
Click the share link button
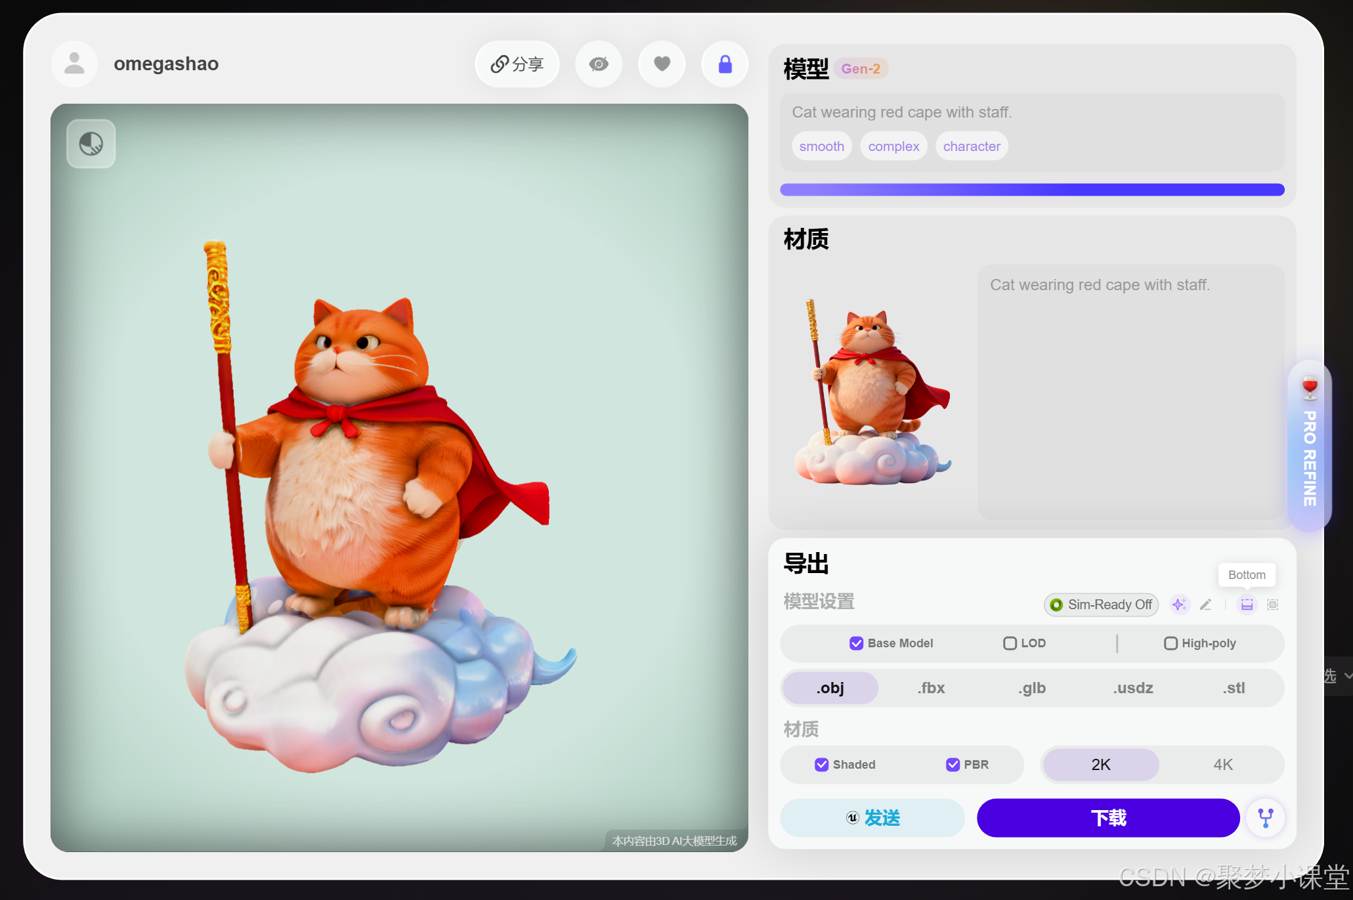517,64
